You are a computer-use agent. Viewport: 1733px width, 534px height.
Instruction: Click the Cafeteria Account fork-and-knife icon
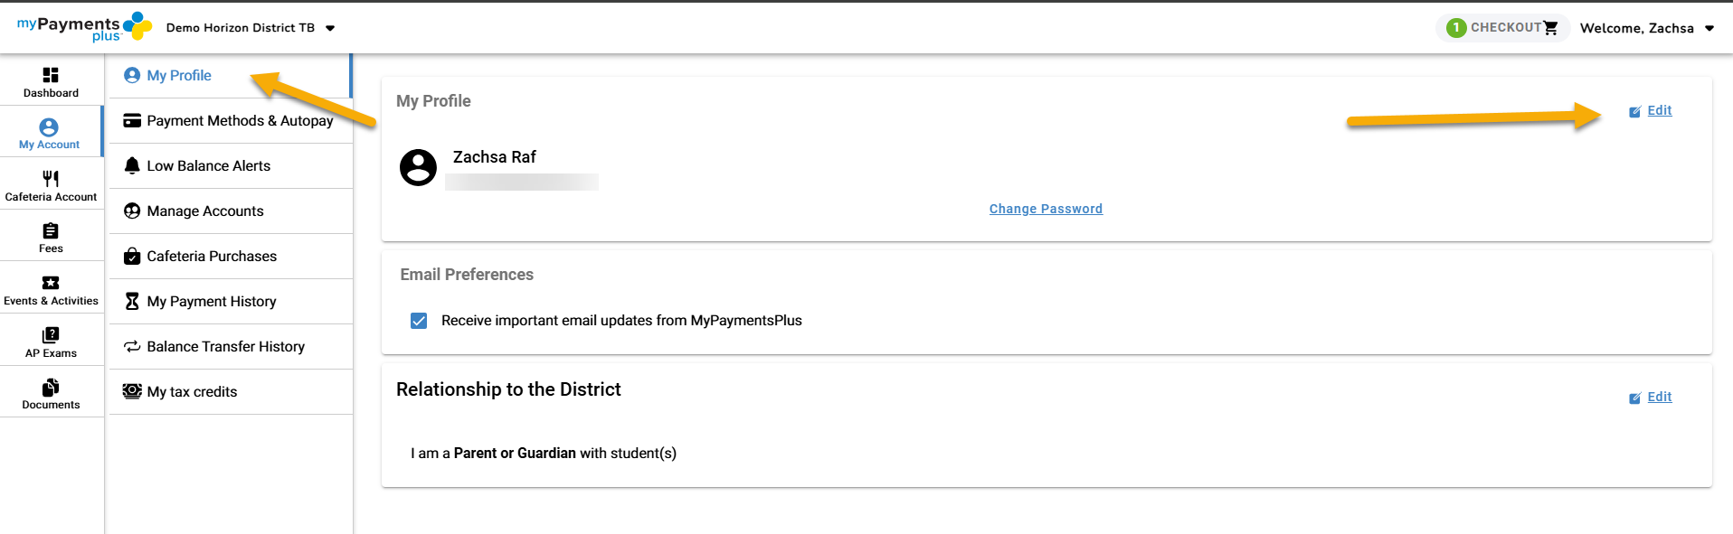51,179
